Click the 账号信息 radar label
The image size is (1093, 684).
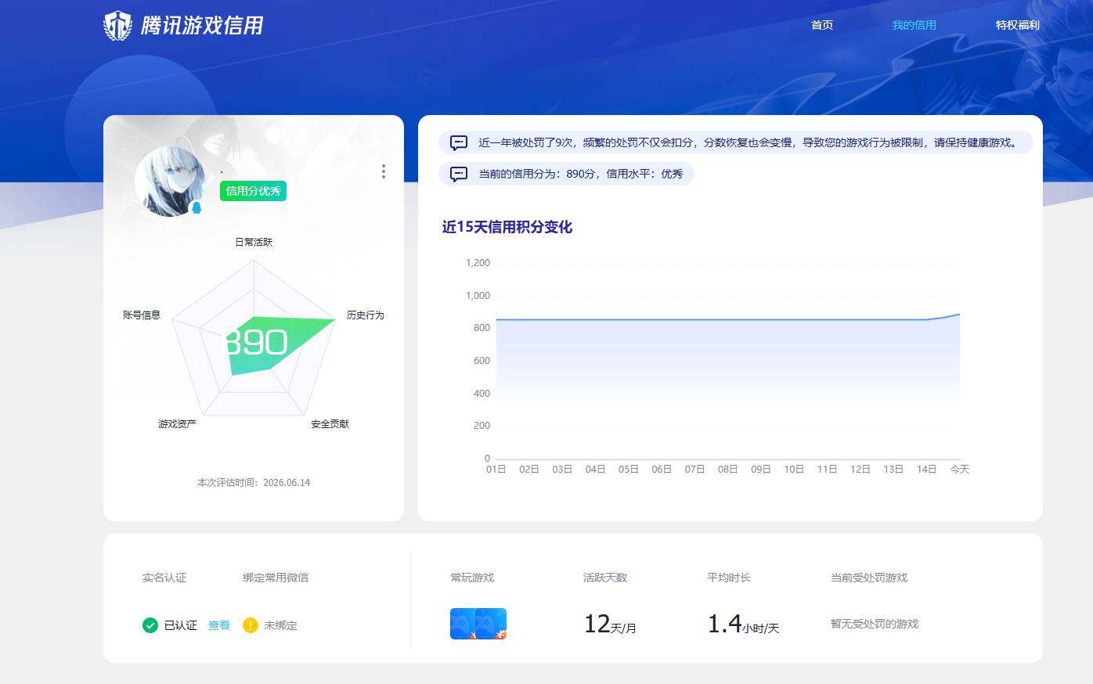pyautogui.click(x=142, y=315)
